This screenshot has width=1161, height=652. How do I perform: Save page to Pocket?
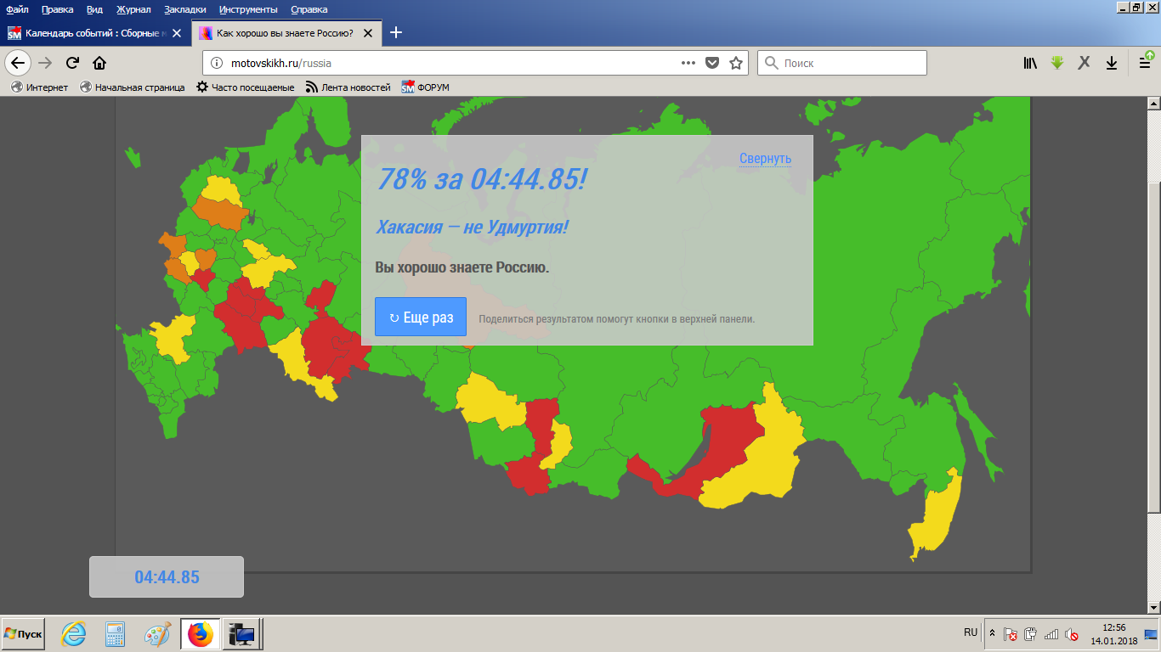pos(713,63)
